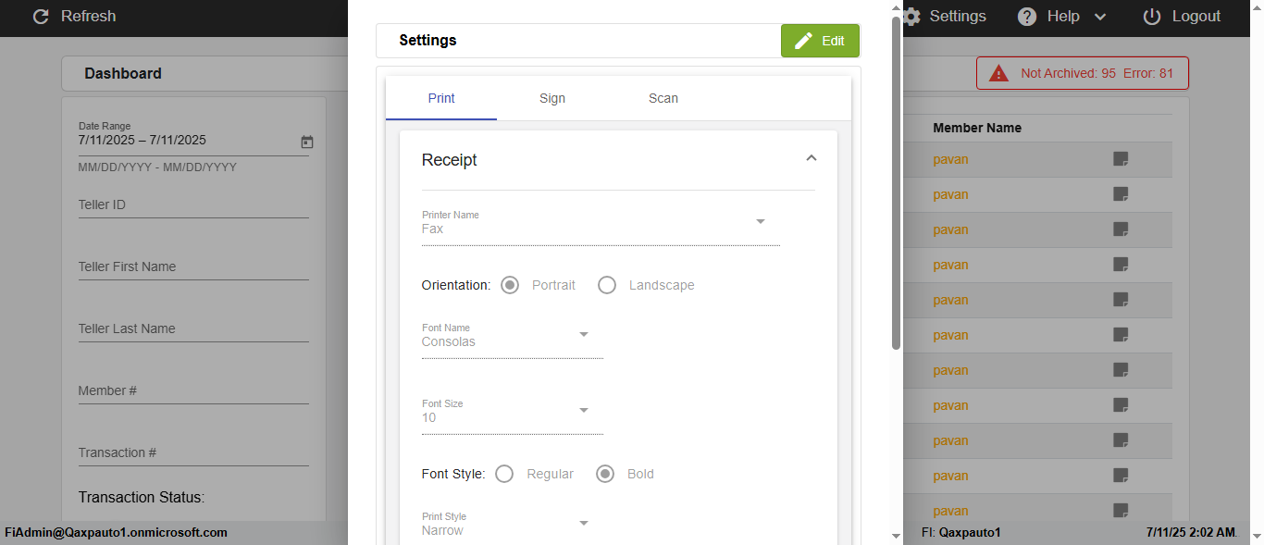Click the settings dialog vertical scrollbar
Image resolution: width=1264 pixels, height=545 pixels.
pyautogui.click(x=896, y=185)
